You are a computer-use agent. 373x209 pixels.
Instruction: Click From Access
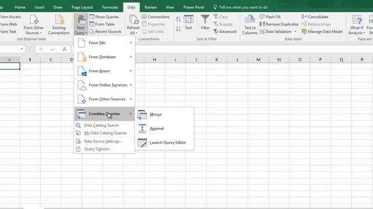tap(10, 17)
